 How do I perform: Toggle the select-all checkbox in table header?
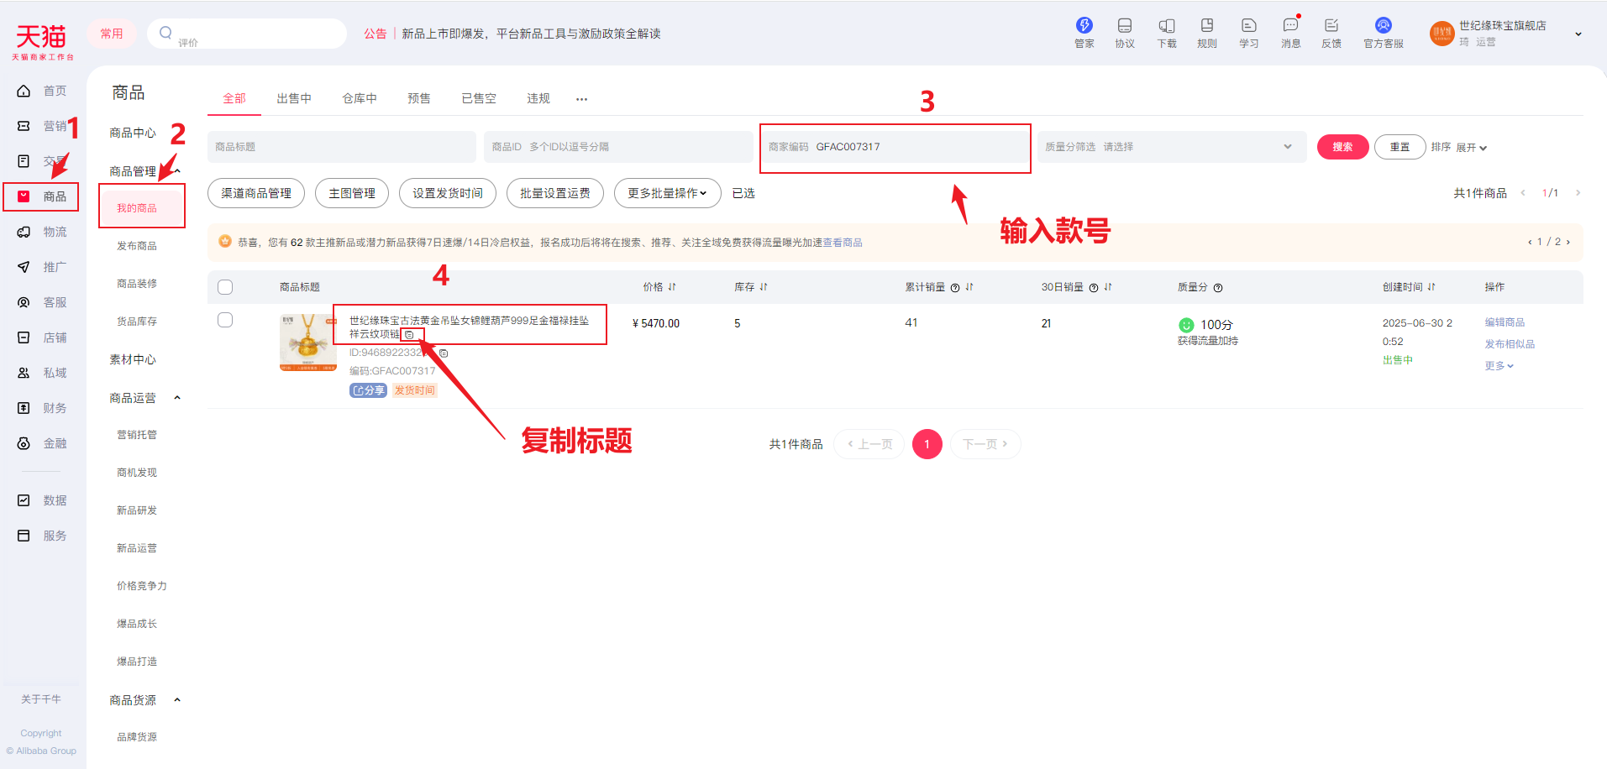point(225,287)
